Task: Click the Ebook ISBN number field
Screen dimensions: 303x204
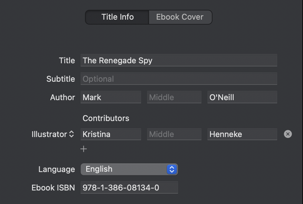Action: [x=129, y=187]
